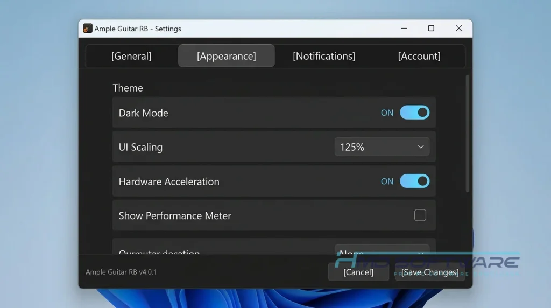Click the UI Scaling label
This screenshot has width=551, height=308.
(140, 147)
